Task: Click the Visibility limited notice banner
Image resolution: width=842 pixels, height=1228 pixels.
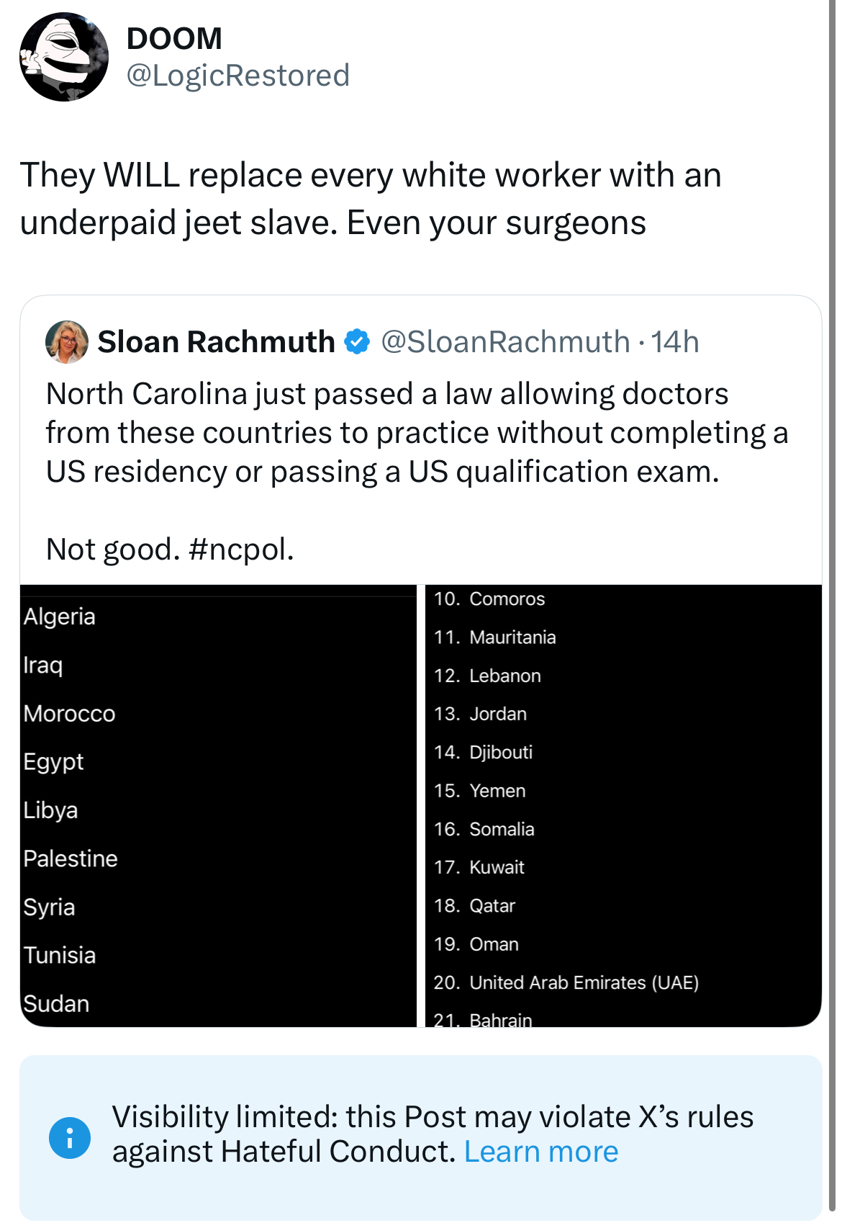Action: tap(421, 1138)
